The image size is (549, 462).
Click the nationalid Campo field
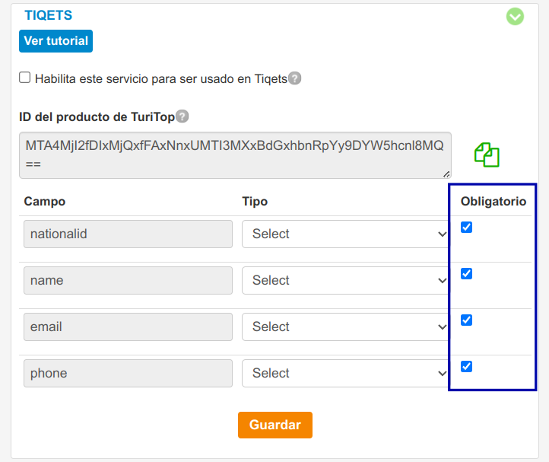[128, 234]
